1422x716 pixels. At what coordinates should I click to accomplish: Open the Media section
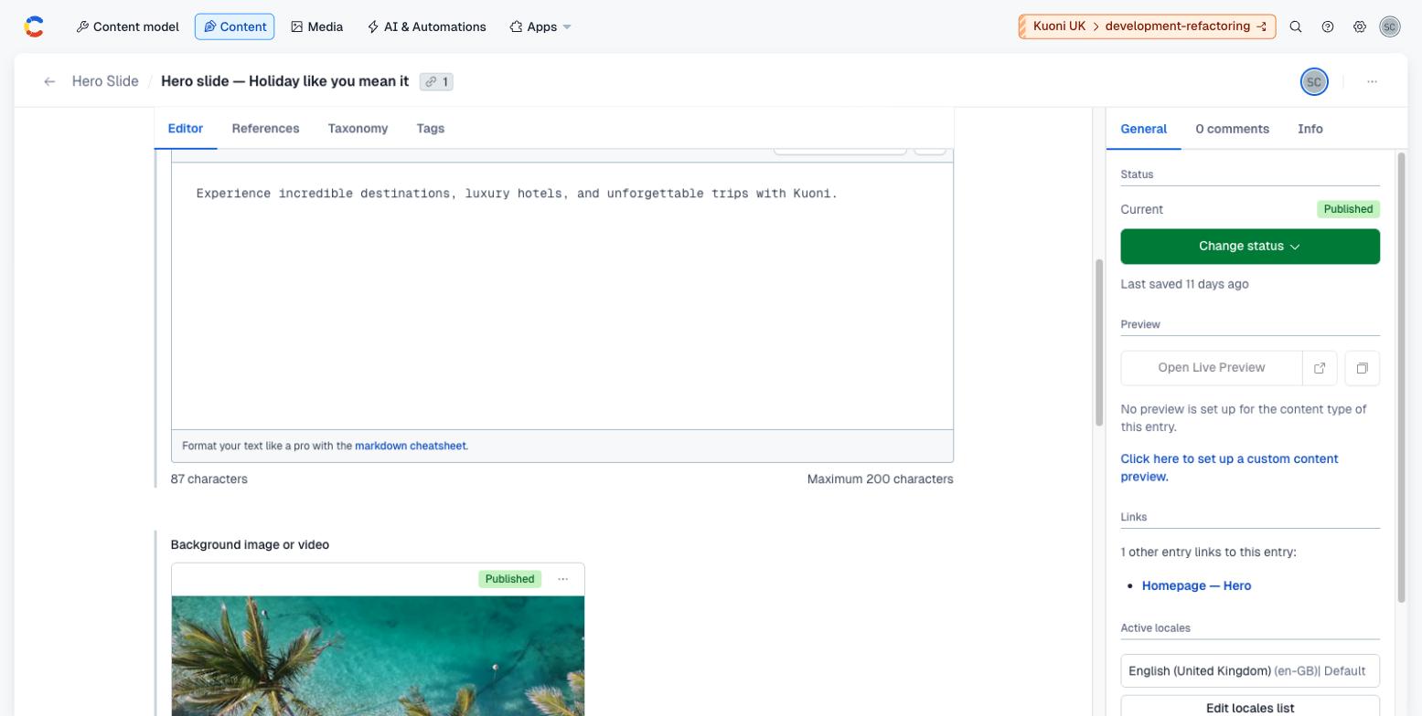(x=316, y=26)
